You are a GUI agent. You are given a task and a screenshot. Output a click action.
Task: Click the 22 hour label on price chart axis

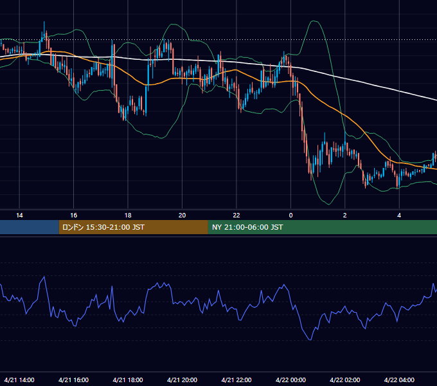coord(236,216)
